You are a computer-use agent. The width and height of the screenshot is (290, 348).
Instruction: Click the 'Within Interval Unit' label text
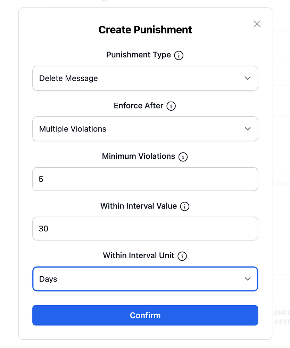point(138,256)
